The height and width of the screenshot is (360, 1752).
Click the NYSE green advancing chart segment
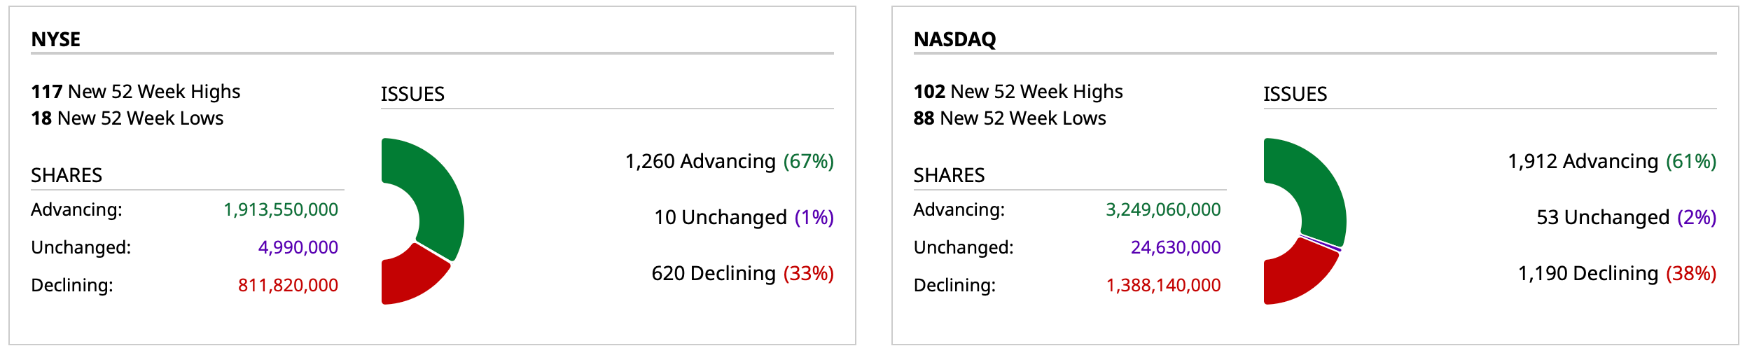(x=434, y=189)
